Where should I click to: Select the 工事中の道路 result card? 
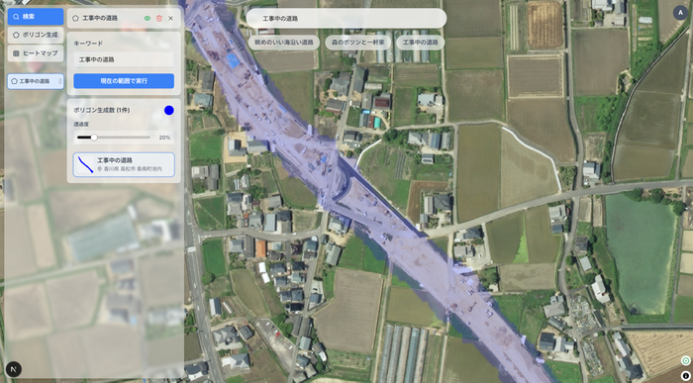click(x=124, y=164)
